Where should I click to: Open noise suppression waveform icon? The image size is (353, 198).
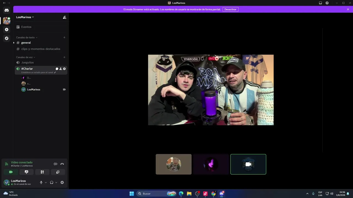coord(55,164)
